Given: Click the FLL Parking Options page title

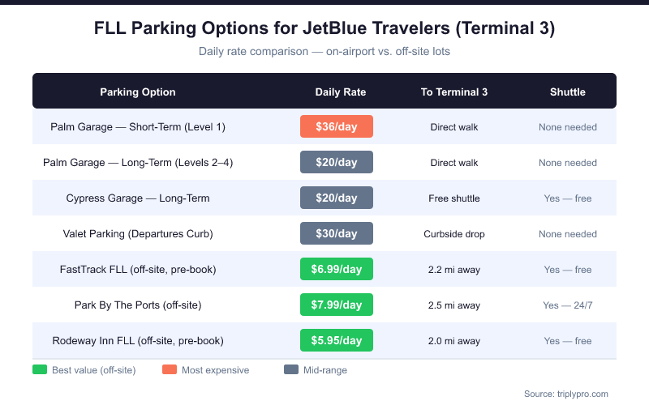Looking at the screenshot, I should (x=324, y=28).
